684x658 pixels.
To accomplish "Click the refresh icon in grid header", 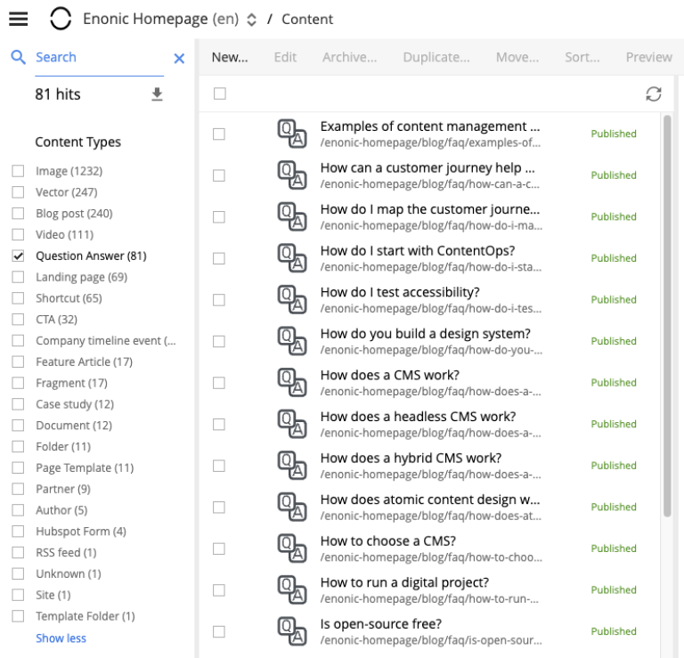I will [653, 94].
